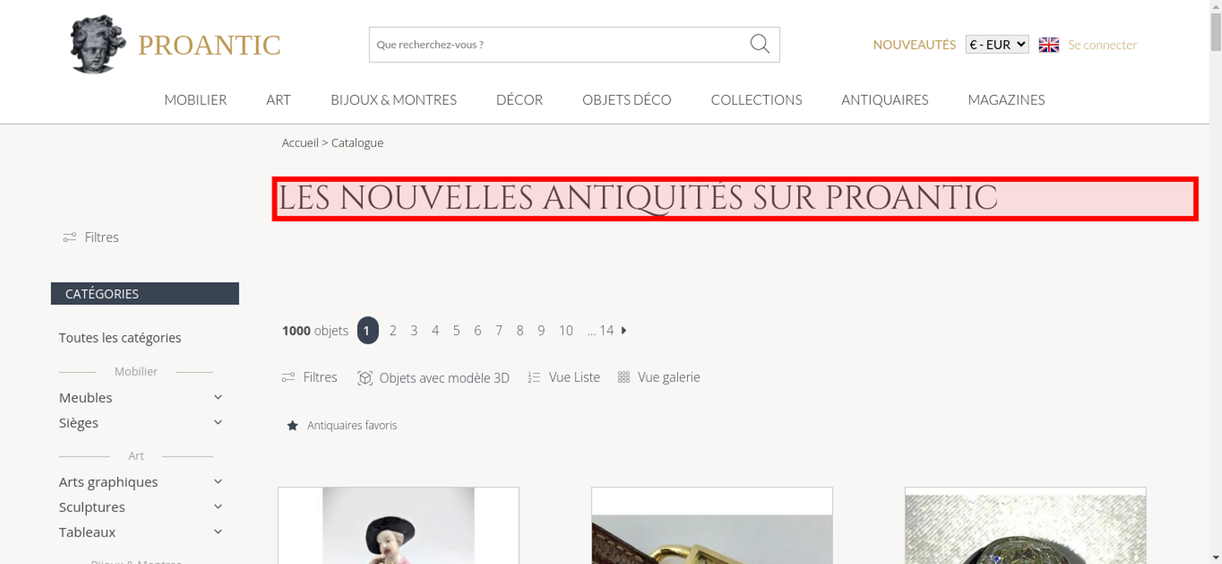The width and height of the screenshot is (1222, 564).
Task: Open the figurine with black hat thumbnail
Action: coord(398,526)
